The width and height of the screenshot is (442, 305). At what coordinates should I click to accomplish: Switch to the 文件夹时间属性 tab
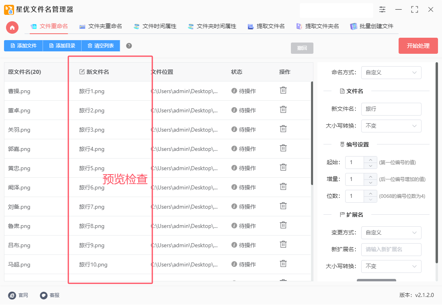212,26
